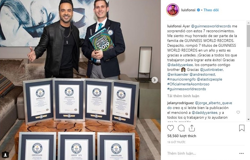Image resolution: width=250 pixels, height=160 pixels.
Task: Open more options three-dot menu
Action: click(242, 154)
